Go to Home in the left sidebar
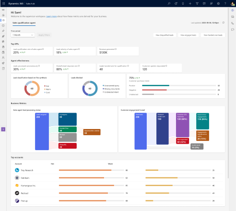 [x=3, y=15]
